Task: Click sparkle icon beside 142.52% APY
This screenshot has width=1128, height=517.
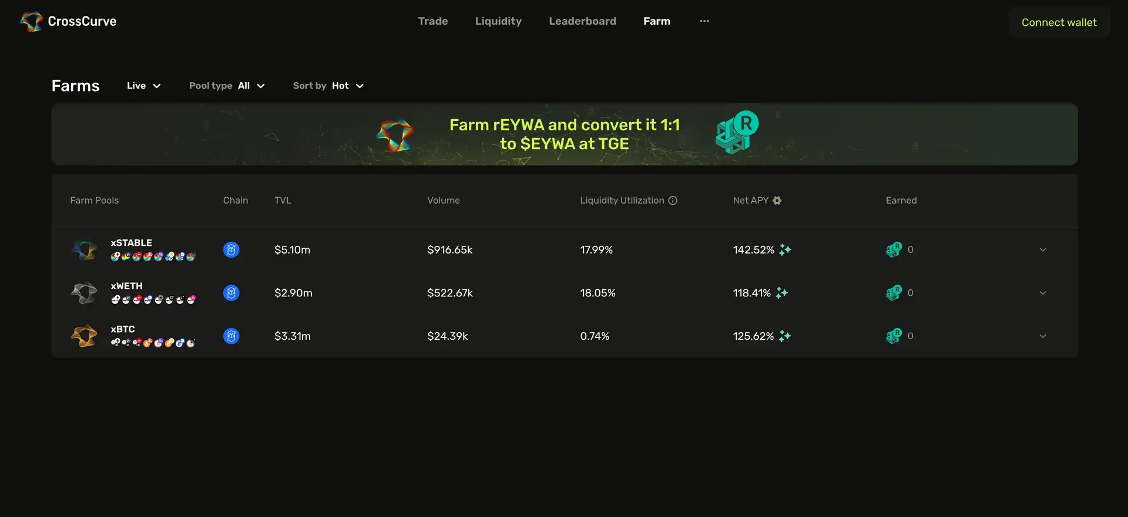Action: click(x=785, y=250)
